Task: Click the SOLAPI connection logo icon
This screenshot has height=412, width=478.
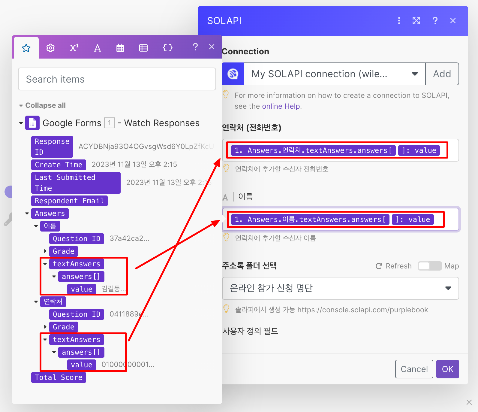Action: point(233,74)
